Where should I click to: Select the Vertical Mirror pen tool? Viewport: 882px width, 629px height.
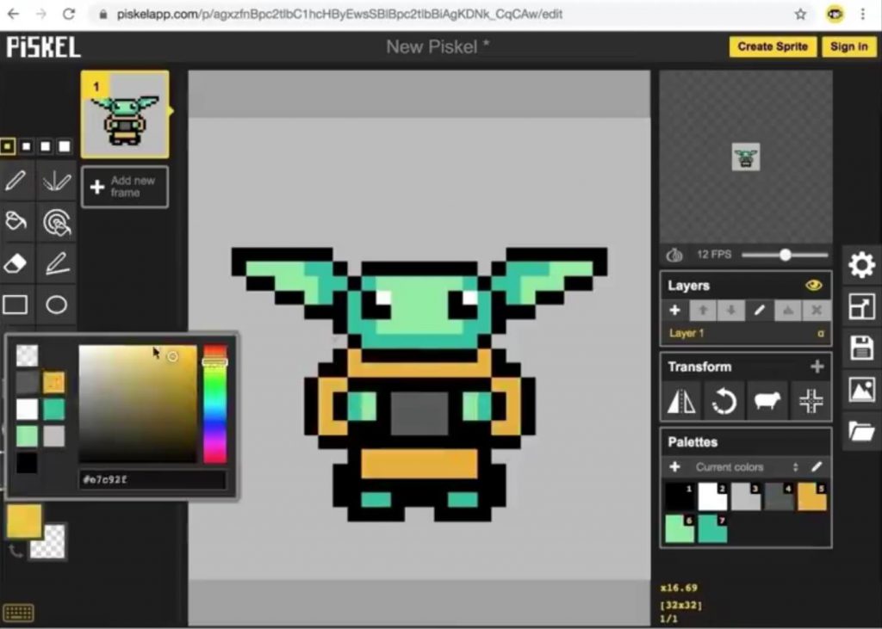(x=57, y=181)
